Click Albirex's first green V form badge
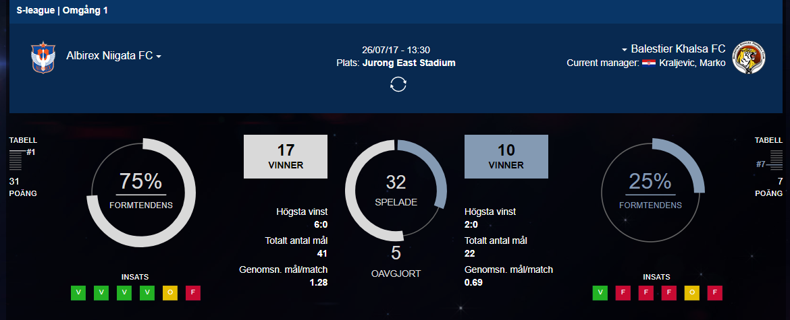 [78, 293]
